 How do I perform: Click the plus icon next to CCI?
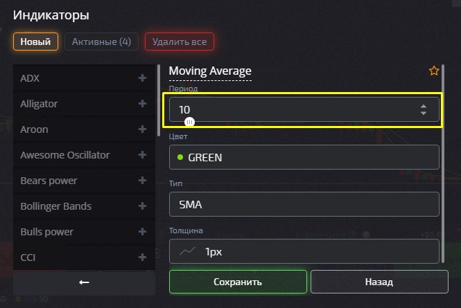click(x=143, y=257)
